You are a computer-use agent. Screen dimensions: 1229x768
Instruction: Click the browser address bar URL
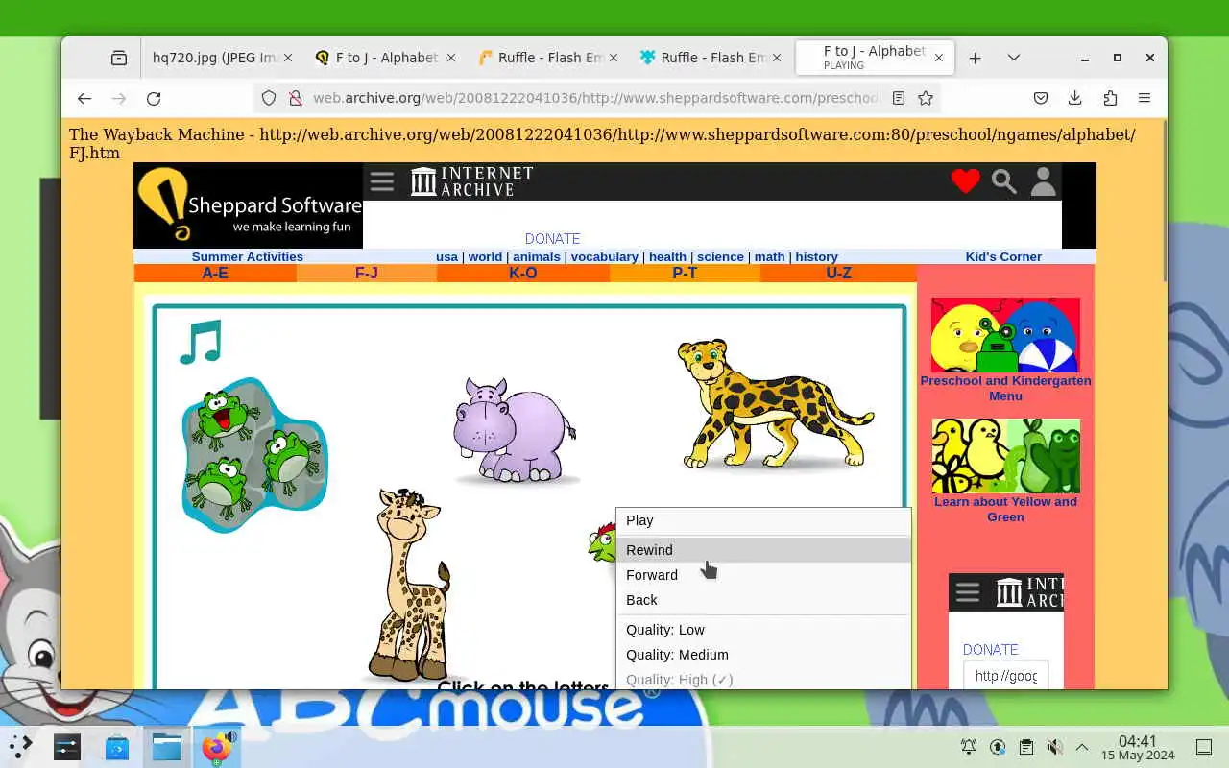coord(595,98)
